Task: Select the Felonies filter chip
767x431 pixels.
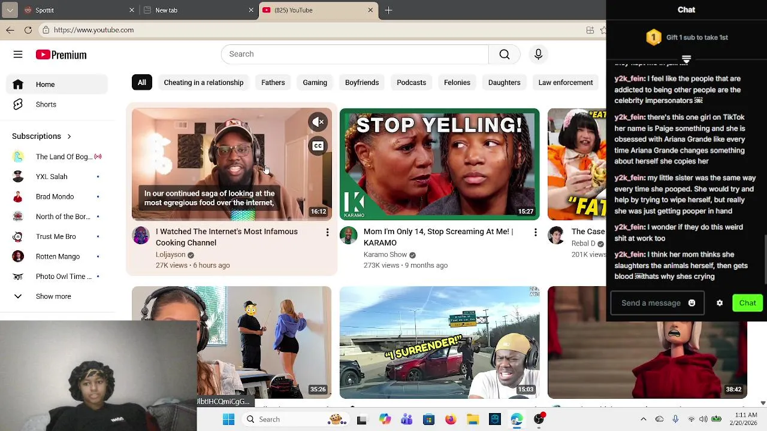Action: pyautogui.click(x=457, y=83)
